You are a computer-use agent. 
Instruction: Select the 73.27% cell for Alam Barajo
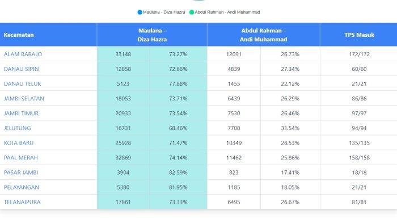click(178, 54)
